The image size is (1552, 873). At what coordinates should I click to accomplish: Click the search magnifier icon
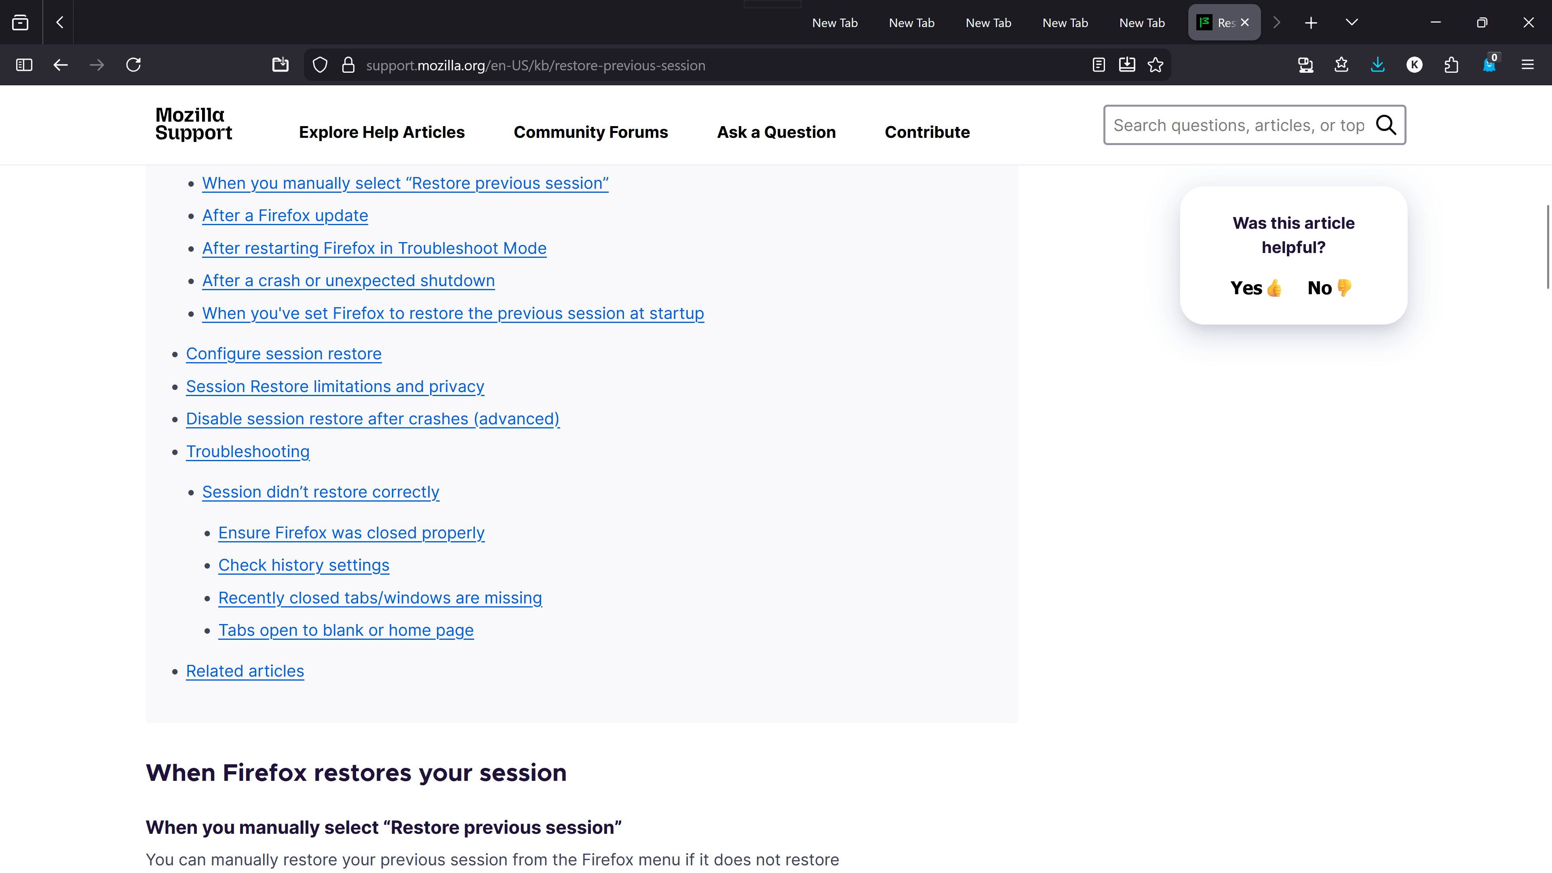tap(1386, 125)
